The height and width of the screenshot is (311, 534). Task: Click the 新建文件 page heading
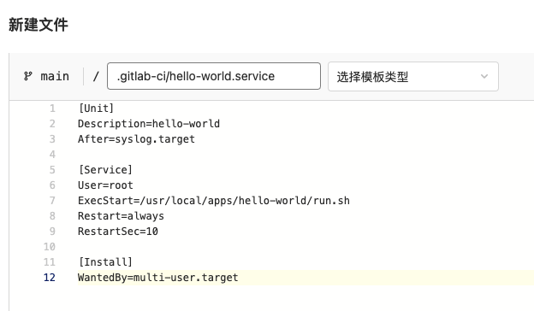[x=39, y=25]
